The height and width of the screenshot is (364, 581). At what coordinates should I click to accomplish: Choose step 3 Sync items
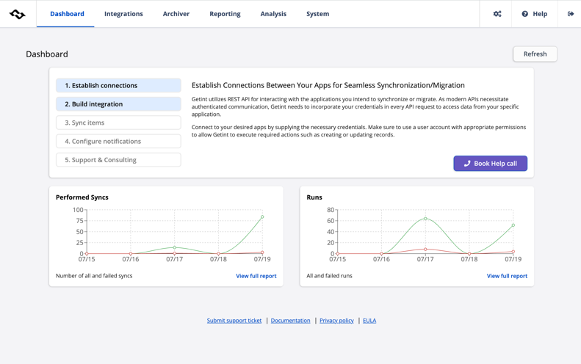118,123
